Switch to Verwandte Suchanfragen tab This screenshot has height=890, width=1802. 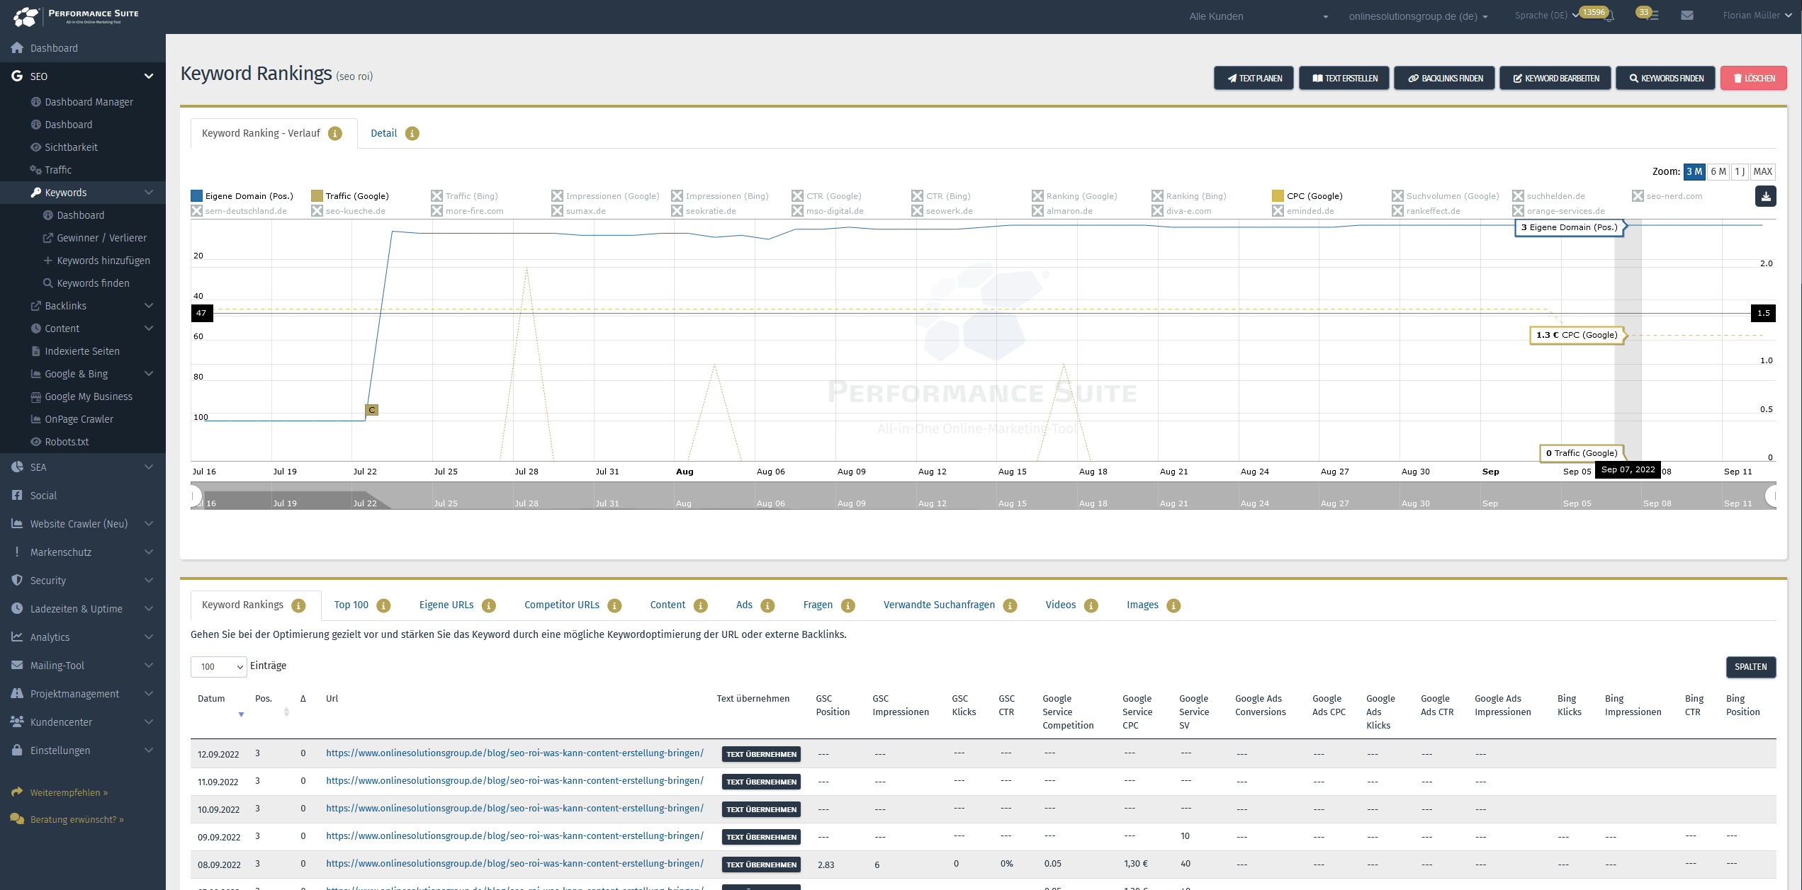click(x=939, y=605)
